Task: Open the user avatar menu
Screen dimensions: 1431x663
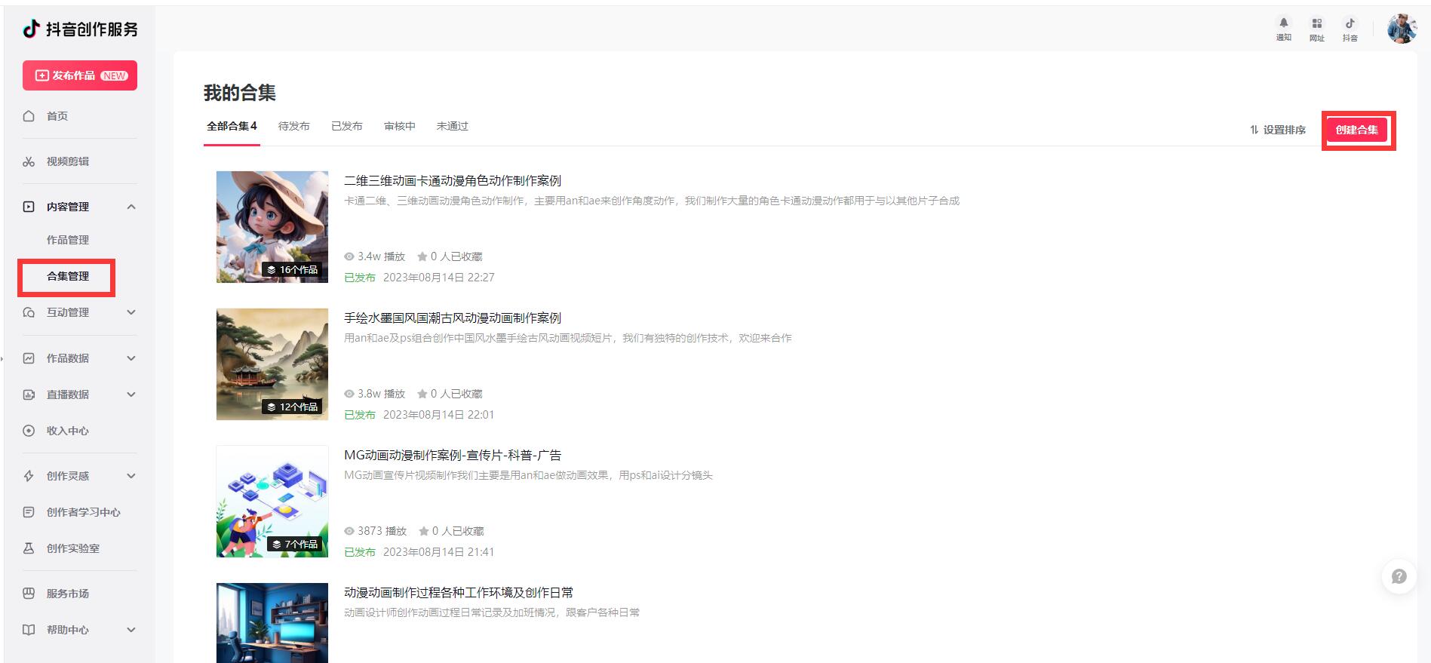Action: (1402, 29)
